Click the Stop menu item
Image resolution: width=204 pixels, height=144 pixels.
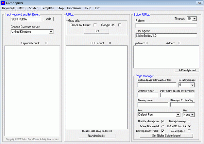click(x=61, y=8)
